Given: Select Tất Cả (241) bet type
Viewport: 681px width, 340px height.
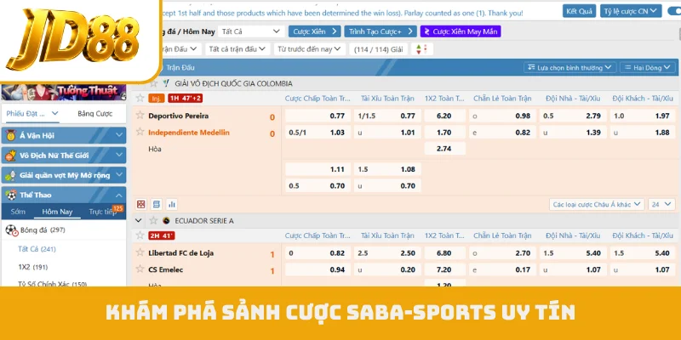Looking at the screenshot, I should (37, 249).
